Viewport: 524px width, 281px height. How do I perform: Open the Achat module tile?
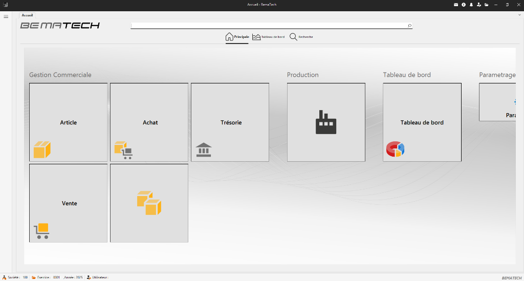point(149,122)
